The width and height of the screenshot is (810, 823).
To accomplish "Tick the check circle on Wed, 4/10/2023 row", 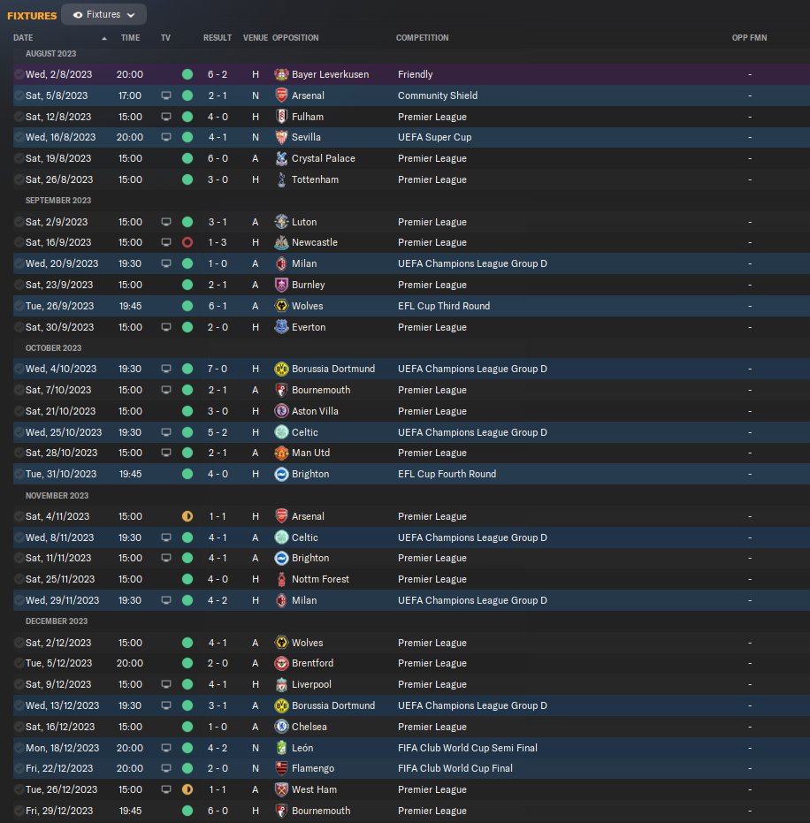I will tap(19, 369).
